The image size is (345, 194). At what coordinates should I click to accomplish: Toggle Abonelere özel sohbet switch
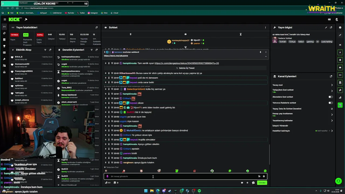pyautogui.click(x=330, y=97)
